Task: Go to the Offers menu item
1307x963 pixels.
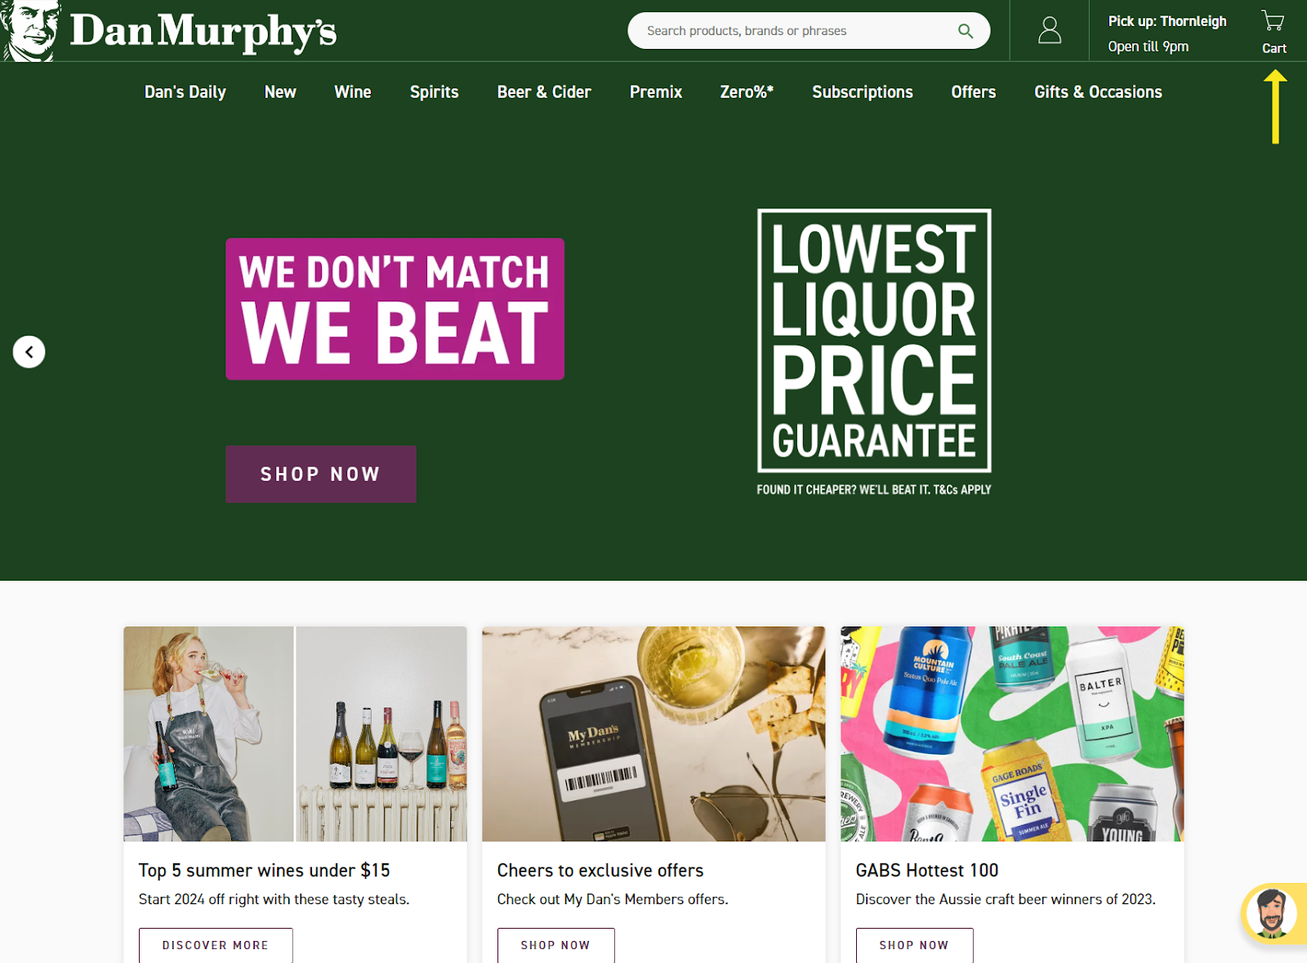Action: pyautogui.click(x=974, y=92)
